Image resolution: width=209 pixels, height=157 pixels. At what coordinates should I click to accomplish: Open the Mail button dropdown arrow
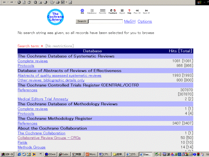pyautogui.click(x=54, y=2)
